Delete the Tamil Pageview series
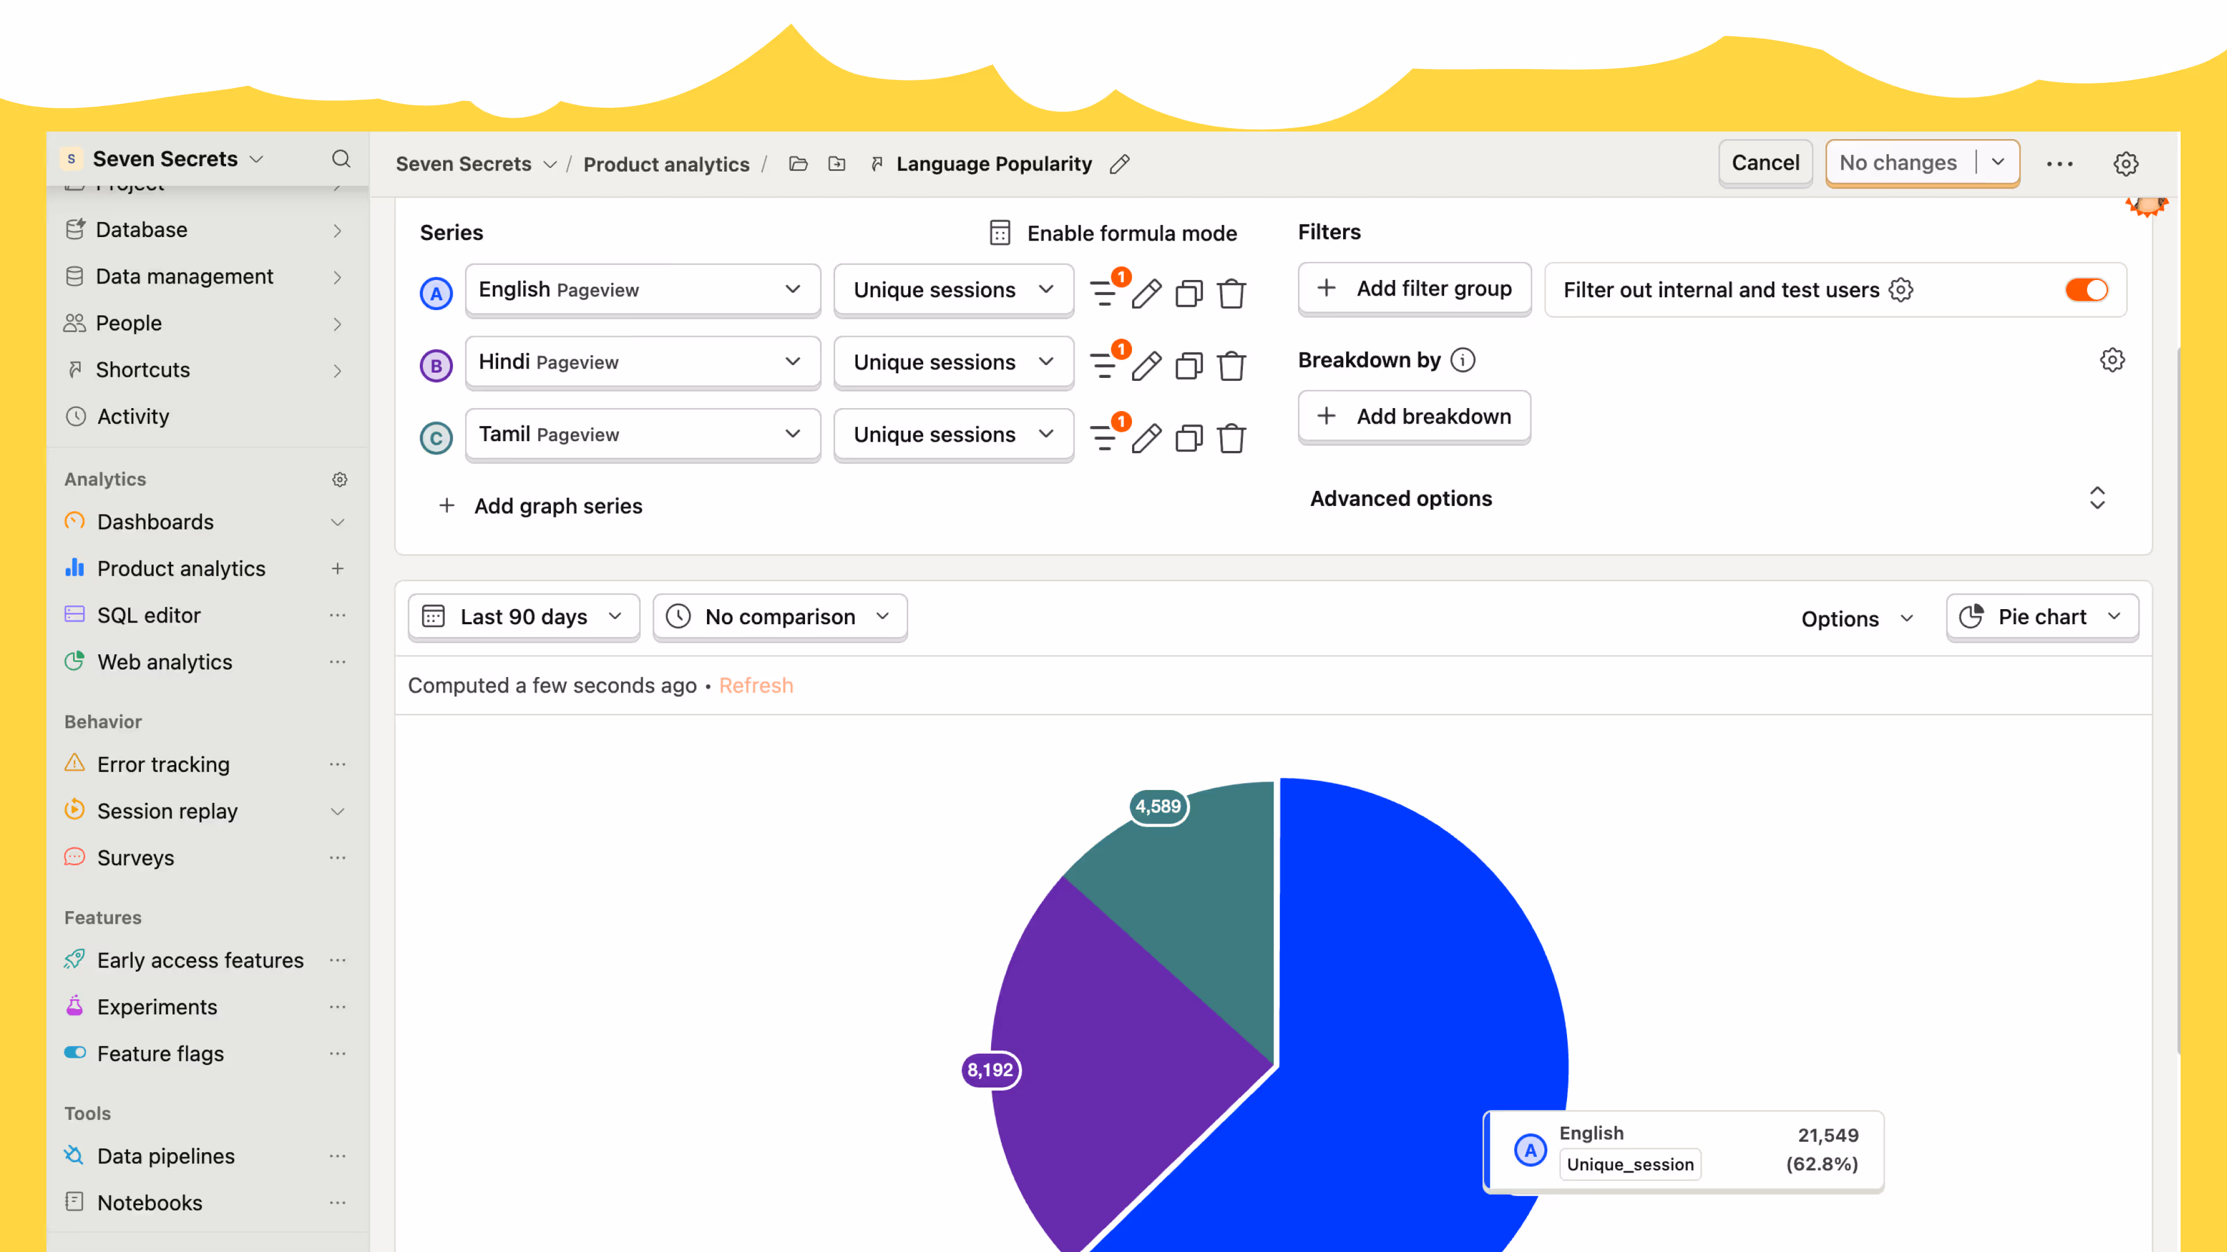This screenshot has width=2227, height=1252. point(1232,439)
